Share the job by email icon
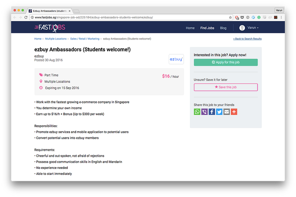This screenshot has width=296, height=197. [x=226, y=112]
